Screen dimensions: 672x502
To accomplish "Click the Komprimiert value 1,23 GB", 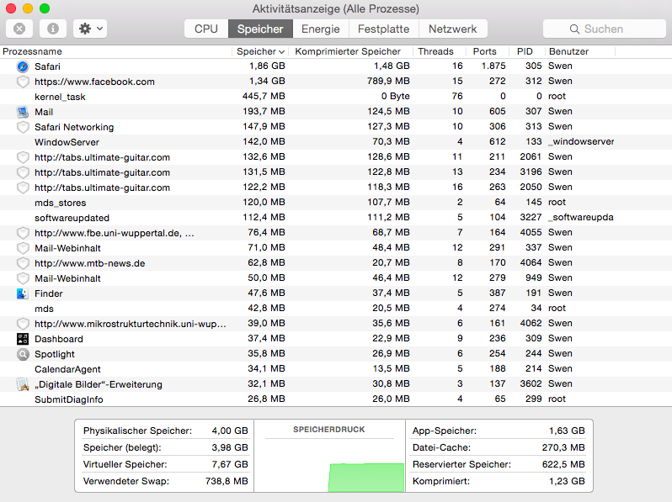I will [x=567, y=481].
